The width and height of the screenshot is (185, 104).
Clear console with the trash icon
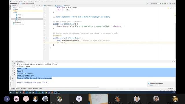coord(15,75)
